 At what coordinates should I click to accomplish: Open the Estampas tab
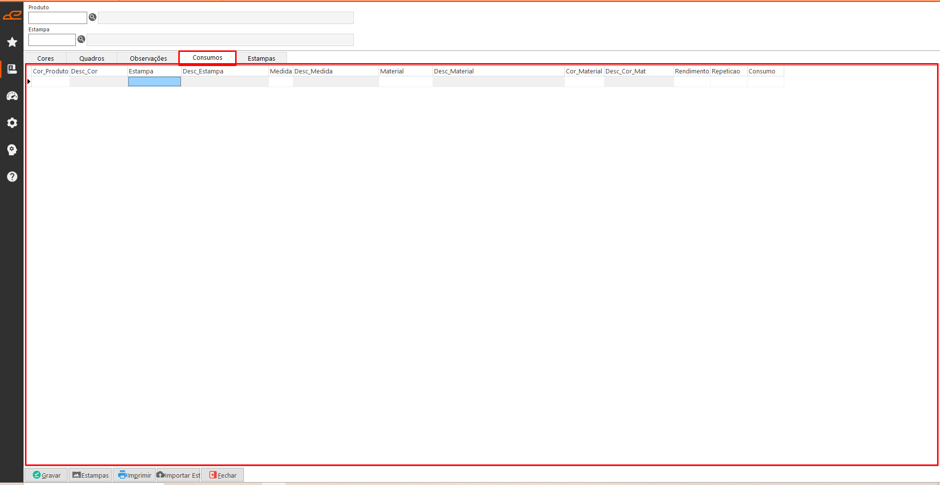pos(261,58)
